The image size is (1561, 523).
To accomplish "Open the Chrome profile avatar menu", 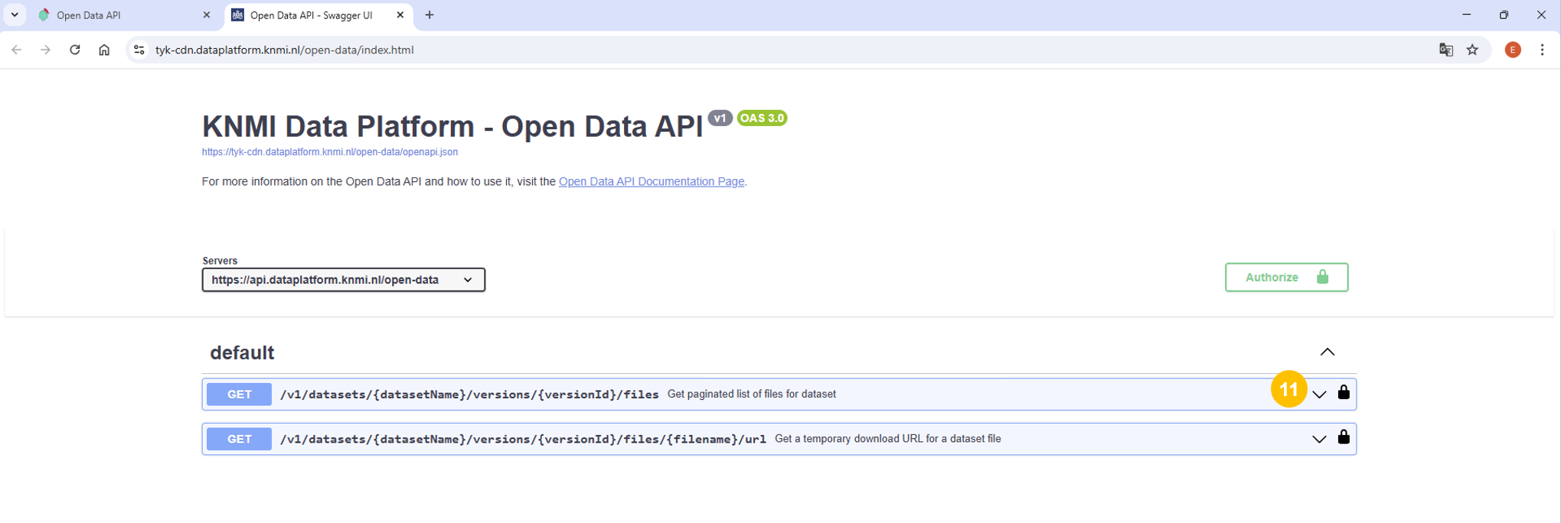I will point(1512,50).
